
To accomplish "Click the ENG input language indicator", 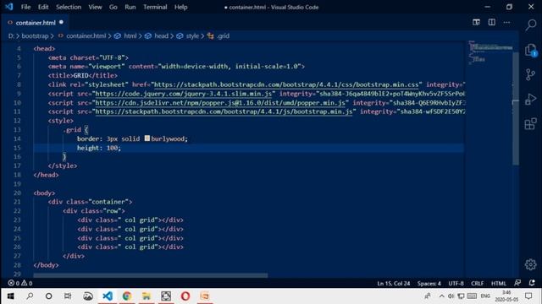I will pyautogui.click(x=485, y=296).
